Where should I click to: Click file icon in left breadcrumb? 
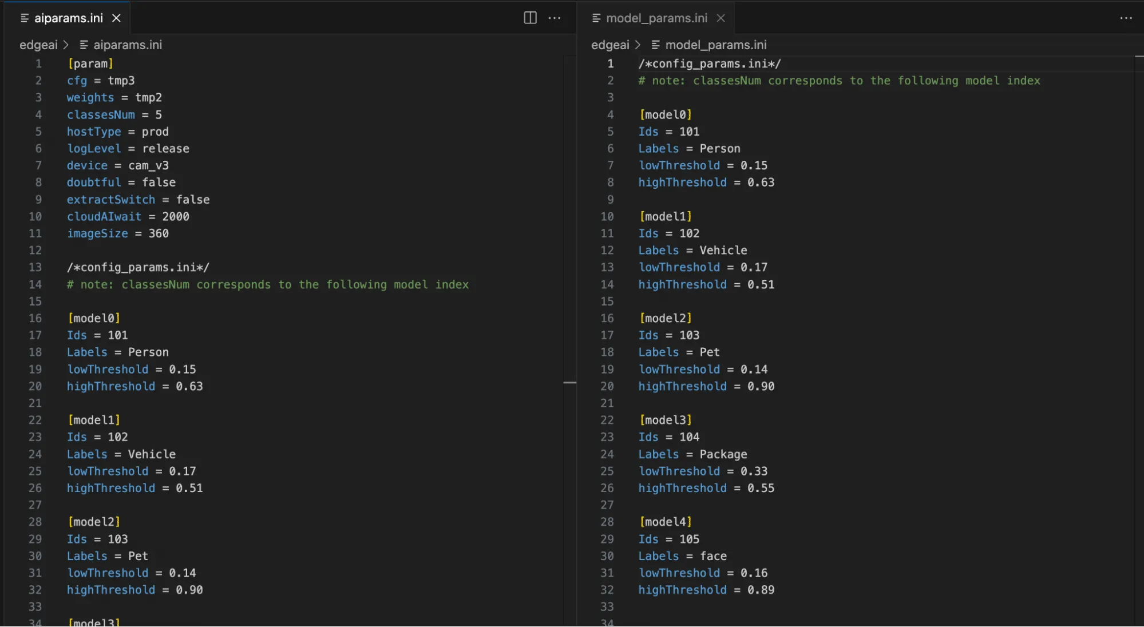pos(84,45)
